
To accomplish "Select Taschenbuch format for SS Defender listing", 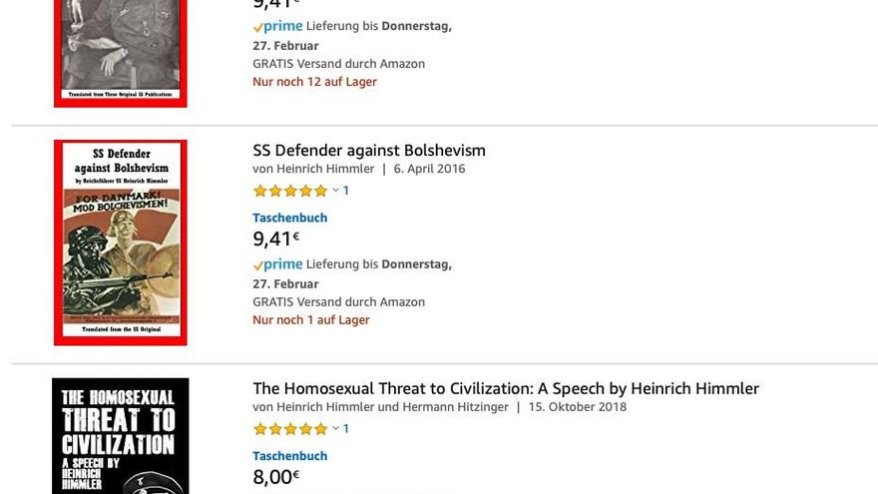I will coord(289,218).
